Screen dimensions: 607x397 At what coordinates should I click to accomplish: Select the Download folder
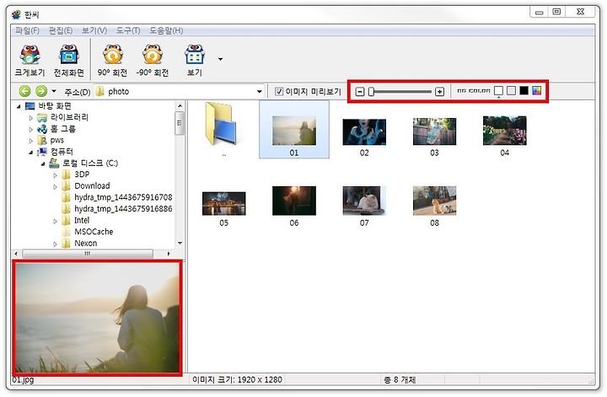tap(92, 185)
